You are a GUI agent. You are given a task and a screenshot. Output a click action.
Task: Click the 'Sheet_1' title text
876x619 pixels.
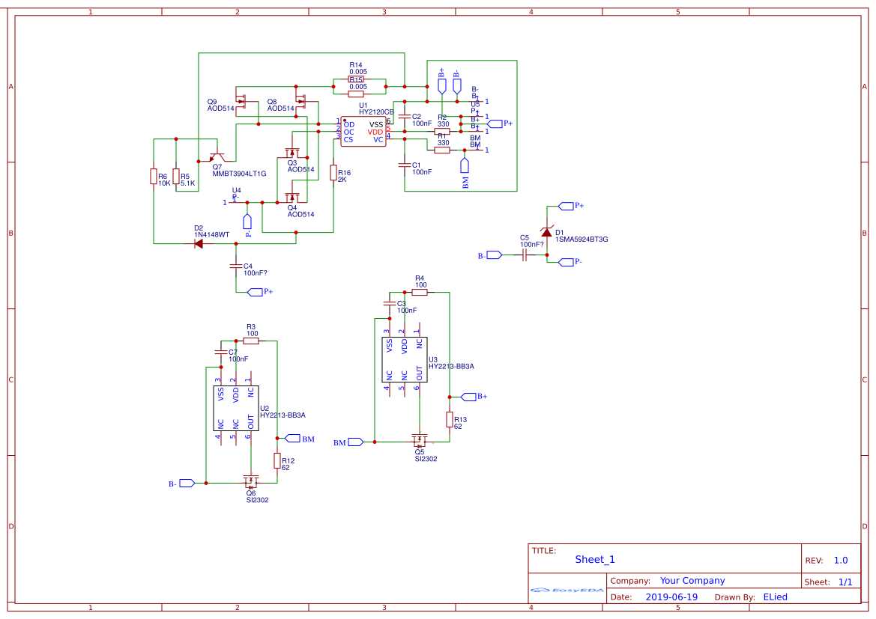point(595,559)
